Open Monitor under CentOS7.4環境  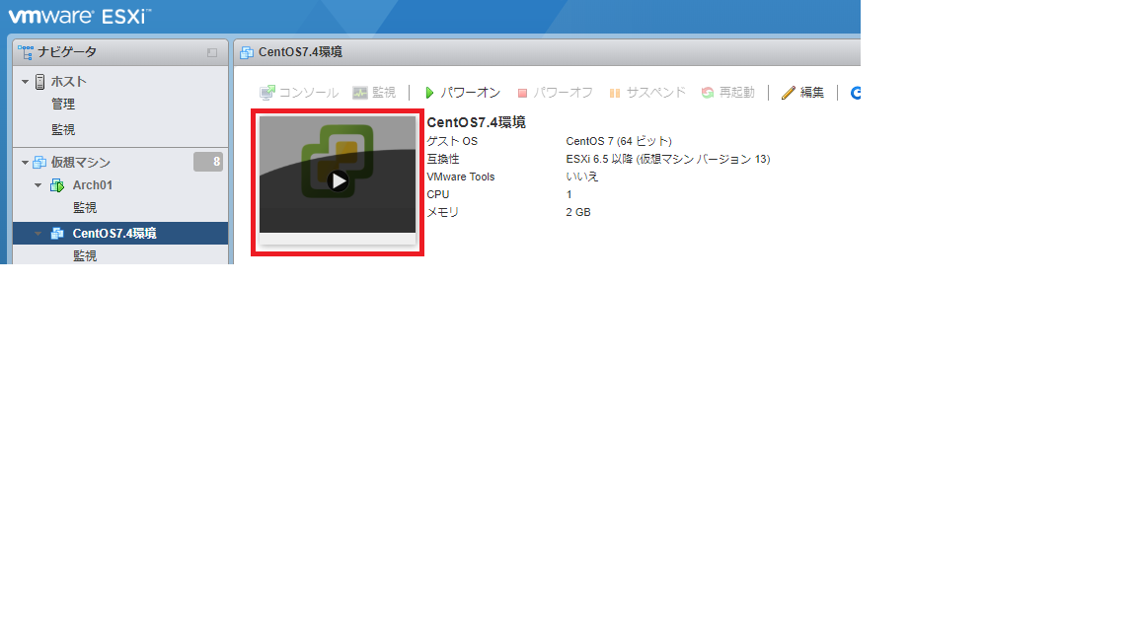(85, 255)
